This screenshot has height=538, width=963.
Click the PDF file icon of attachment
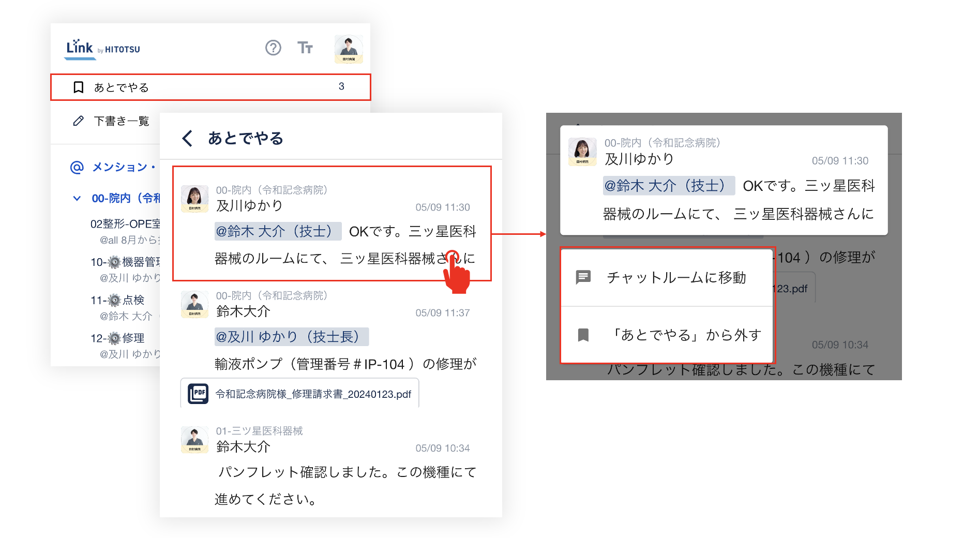tap(198, 394)
